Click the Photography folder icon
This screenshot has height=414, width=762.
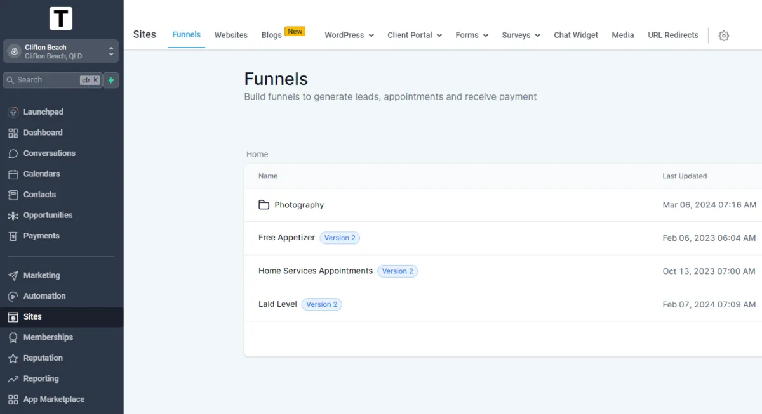264,205
